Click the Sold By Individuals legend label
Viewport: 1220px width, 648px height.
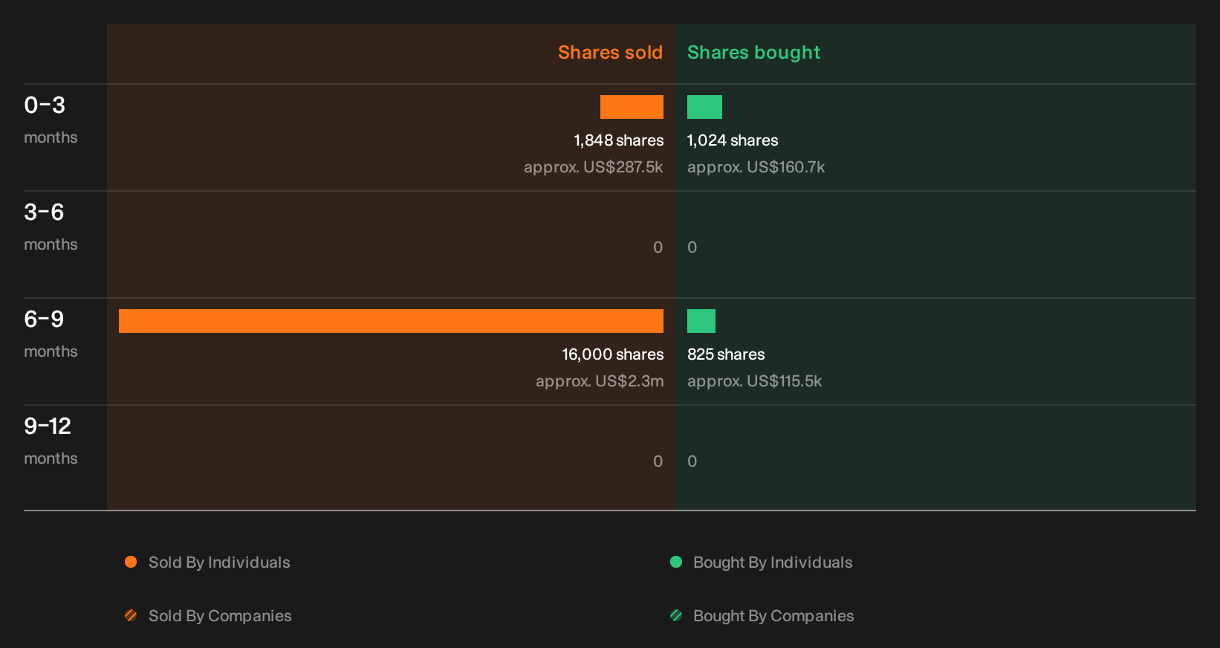[x=219, y=563]
